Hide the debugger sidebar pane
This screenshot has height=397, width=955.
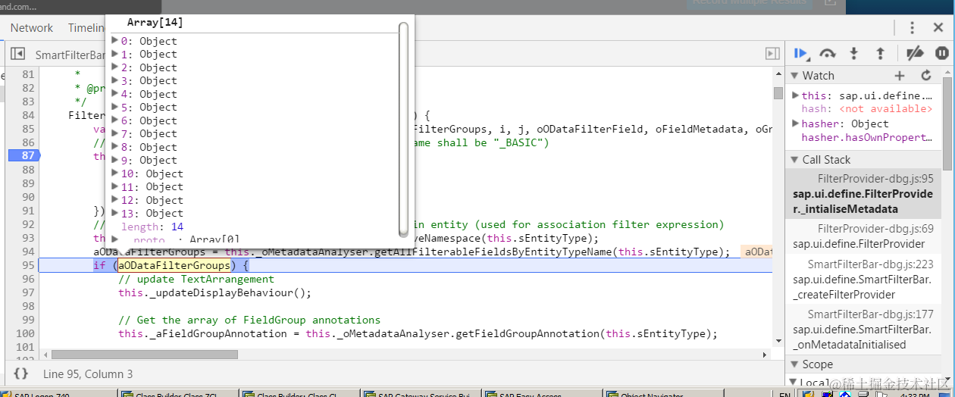click(x=772, y=54)
